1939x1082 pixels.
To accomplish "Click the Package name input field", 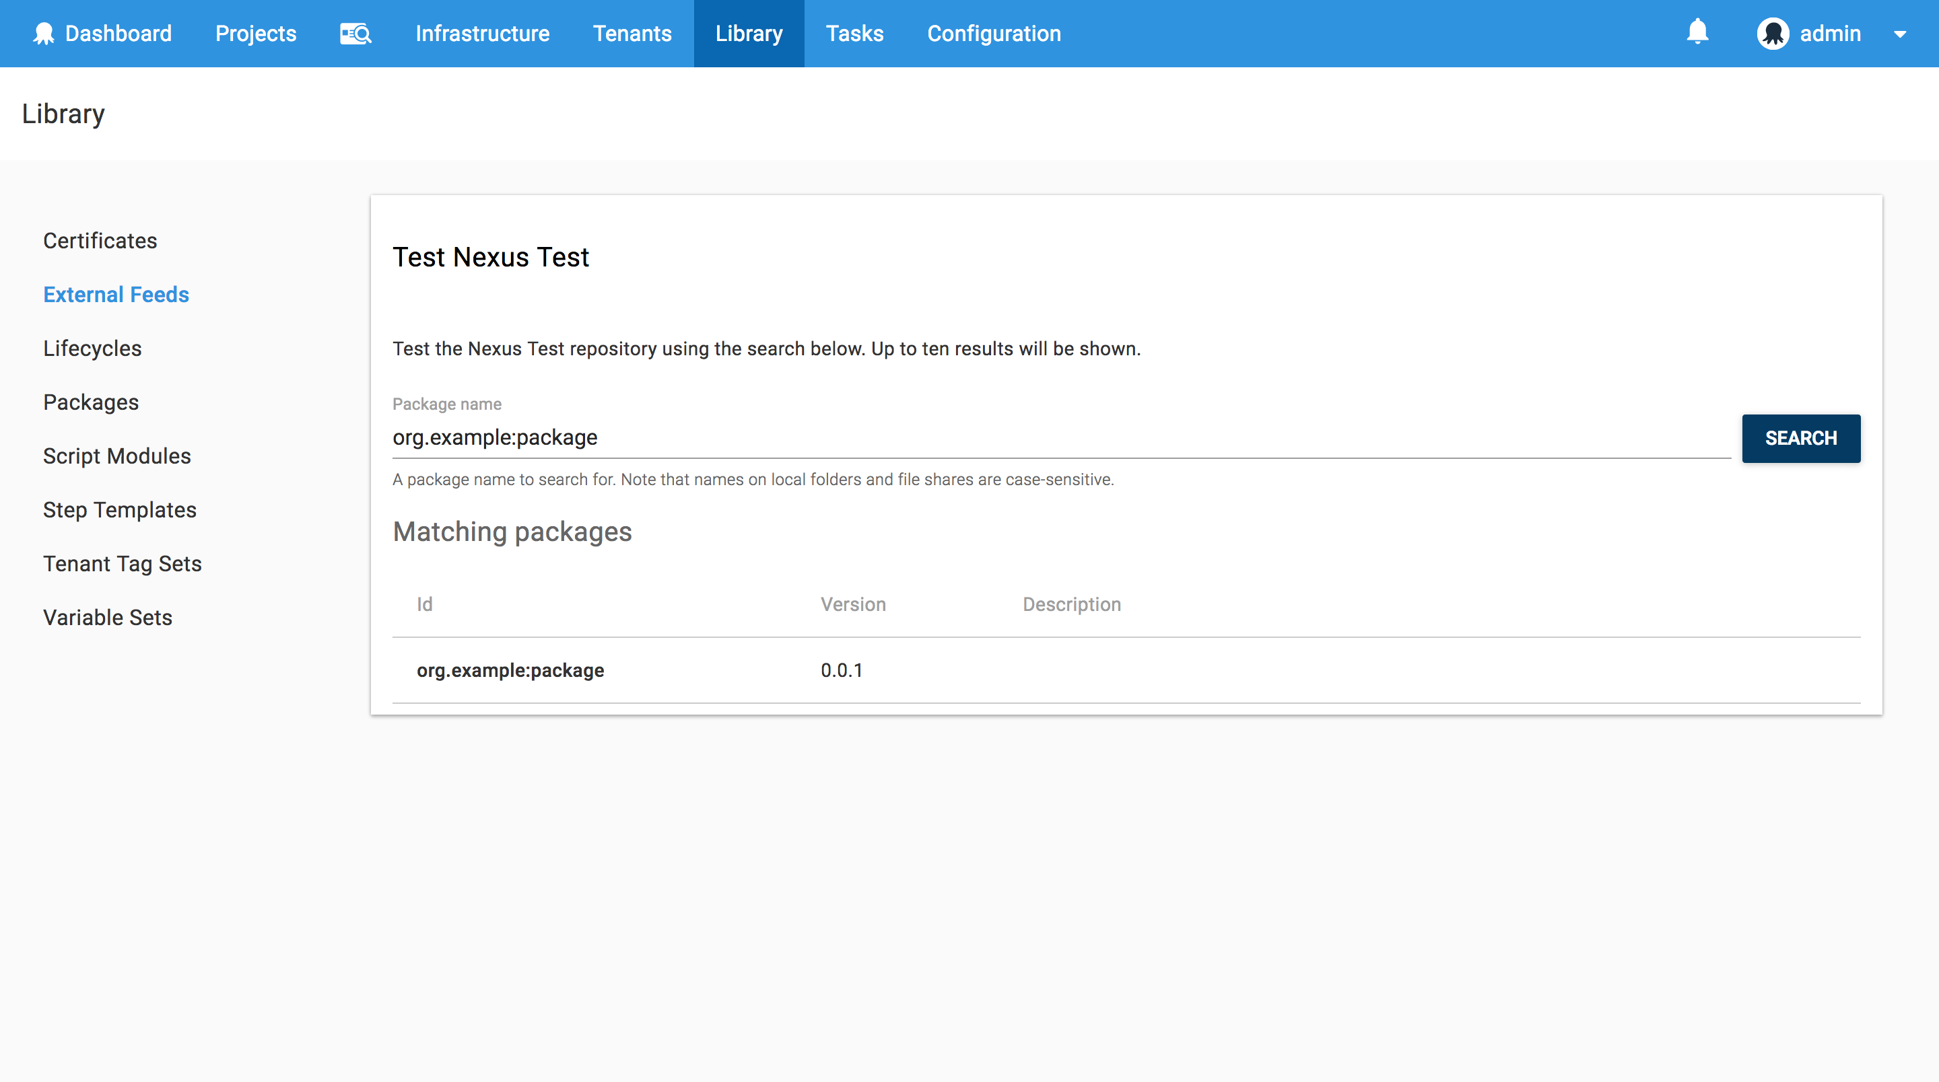I will 1060,437.
